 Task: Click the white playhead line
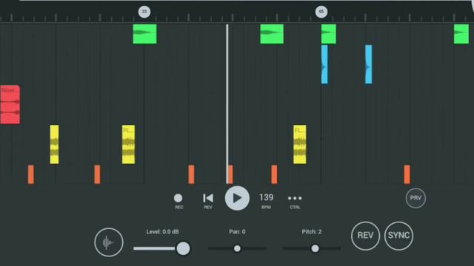tap(227, 103)
